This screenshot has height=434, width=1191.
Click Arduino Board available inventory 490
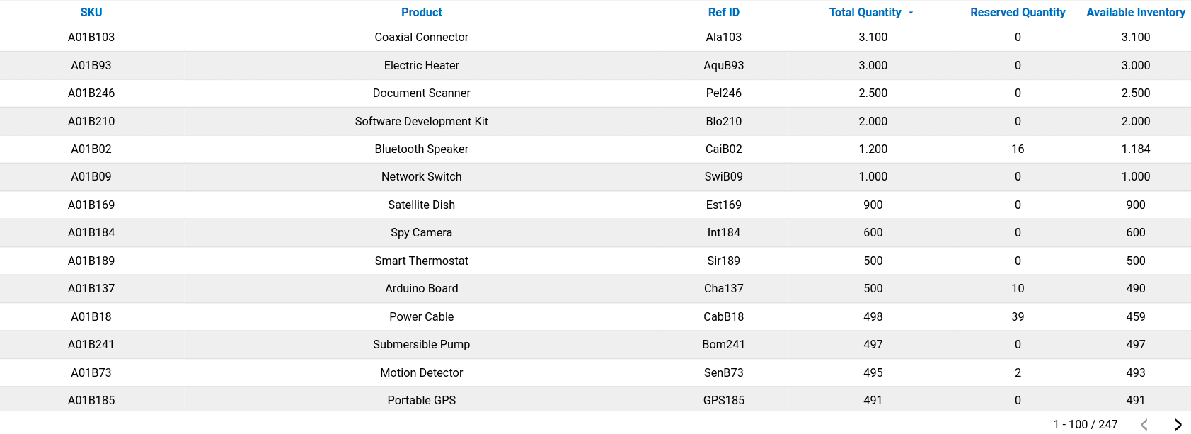click(x=1135, y=288)
